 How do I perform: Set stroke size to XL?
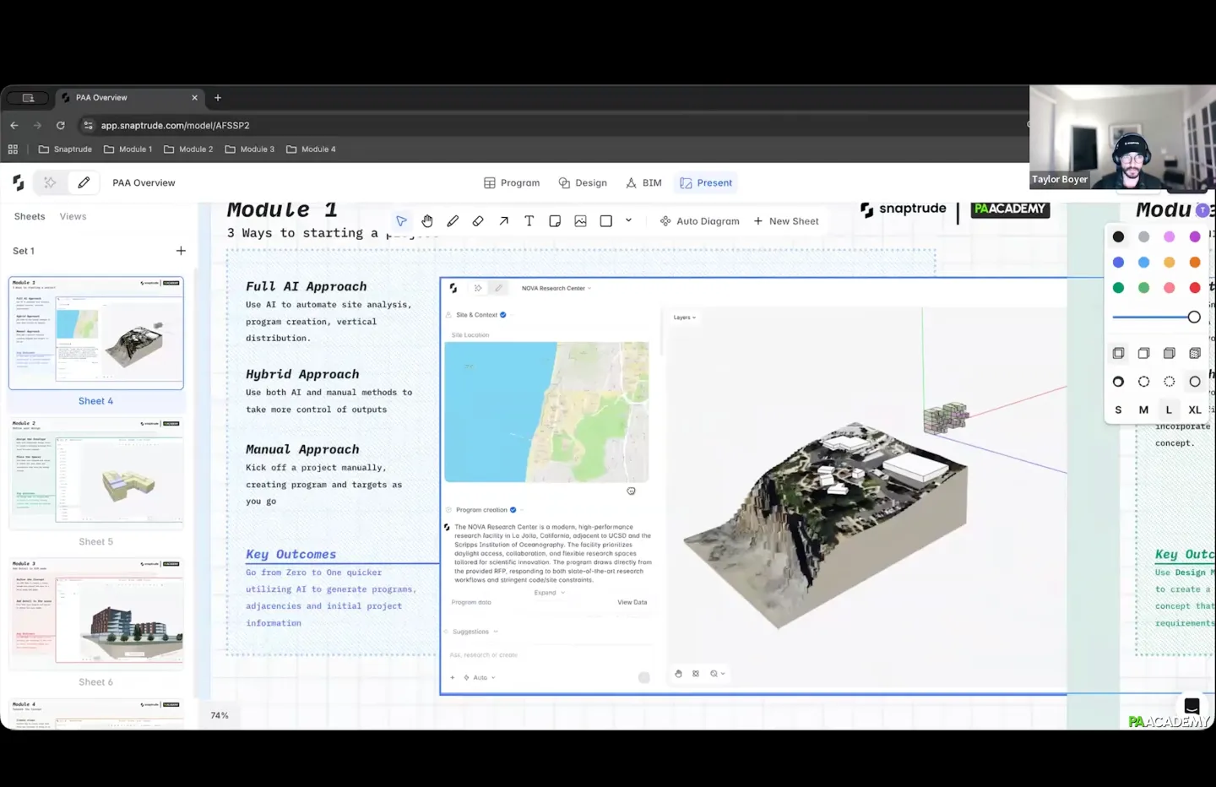(1194, 410)
